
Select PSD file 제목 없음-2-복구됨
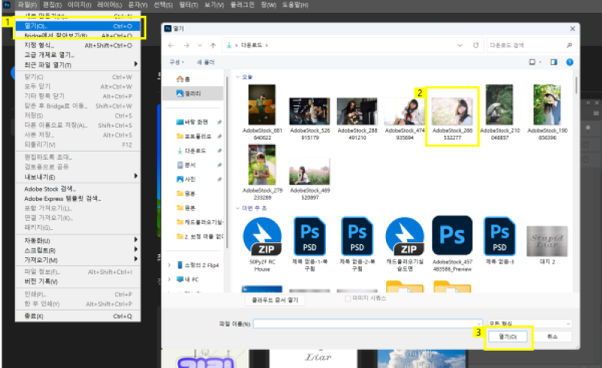point(357,244)
